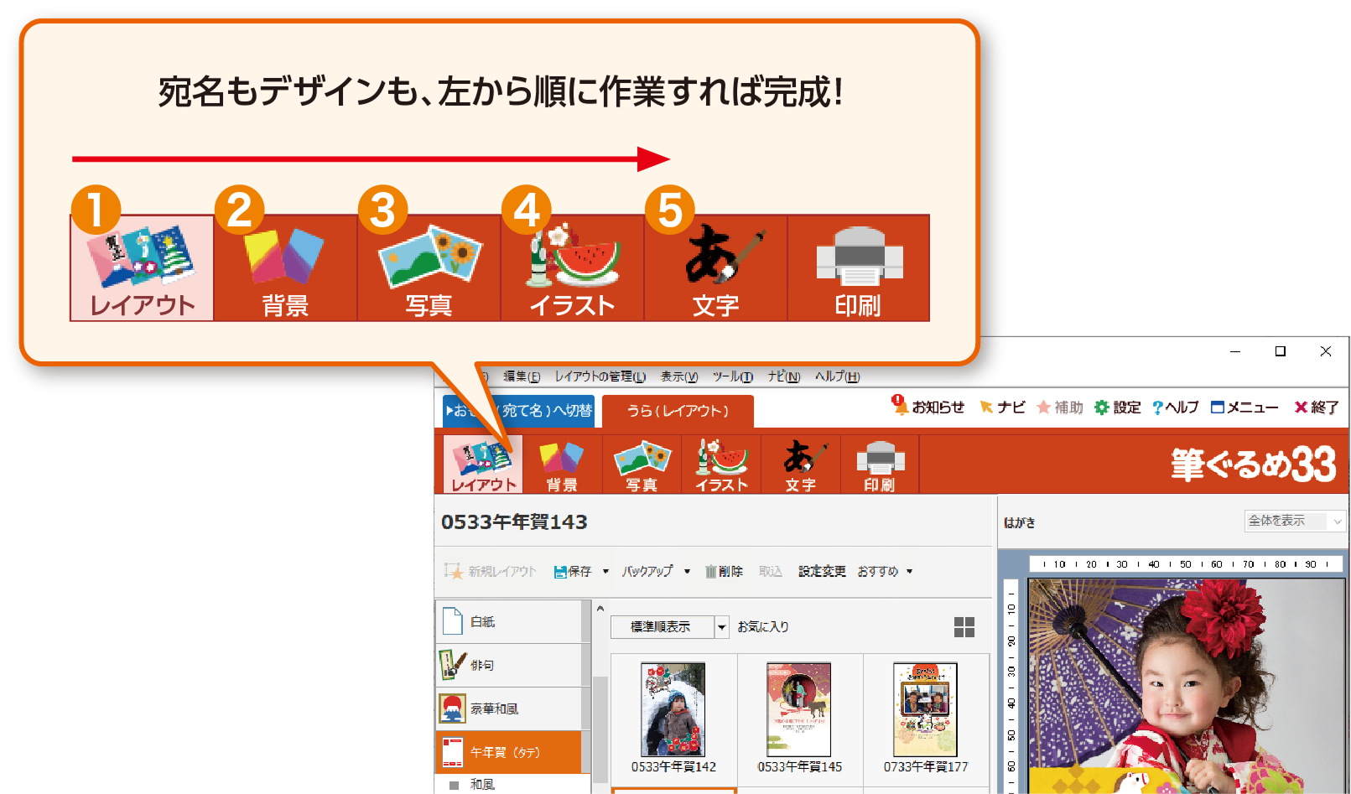Open the 設定 settings gear
Viewport: 1351px width, 794px height.
coord(1119,407)
